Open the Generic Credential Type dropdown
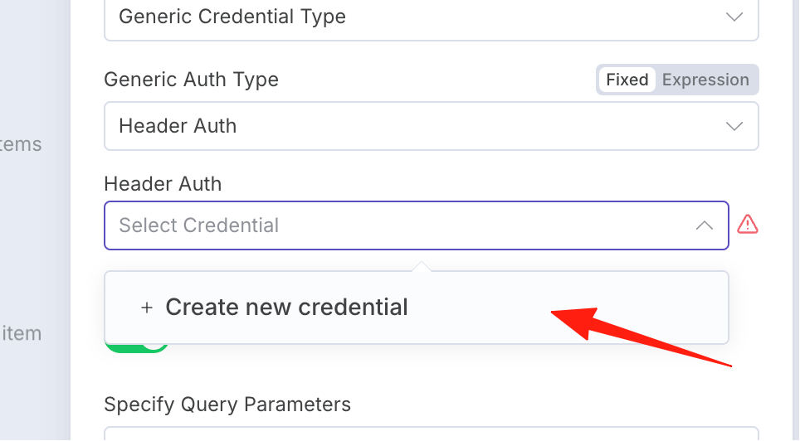 pos(432,18)
